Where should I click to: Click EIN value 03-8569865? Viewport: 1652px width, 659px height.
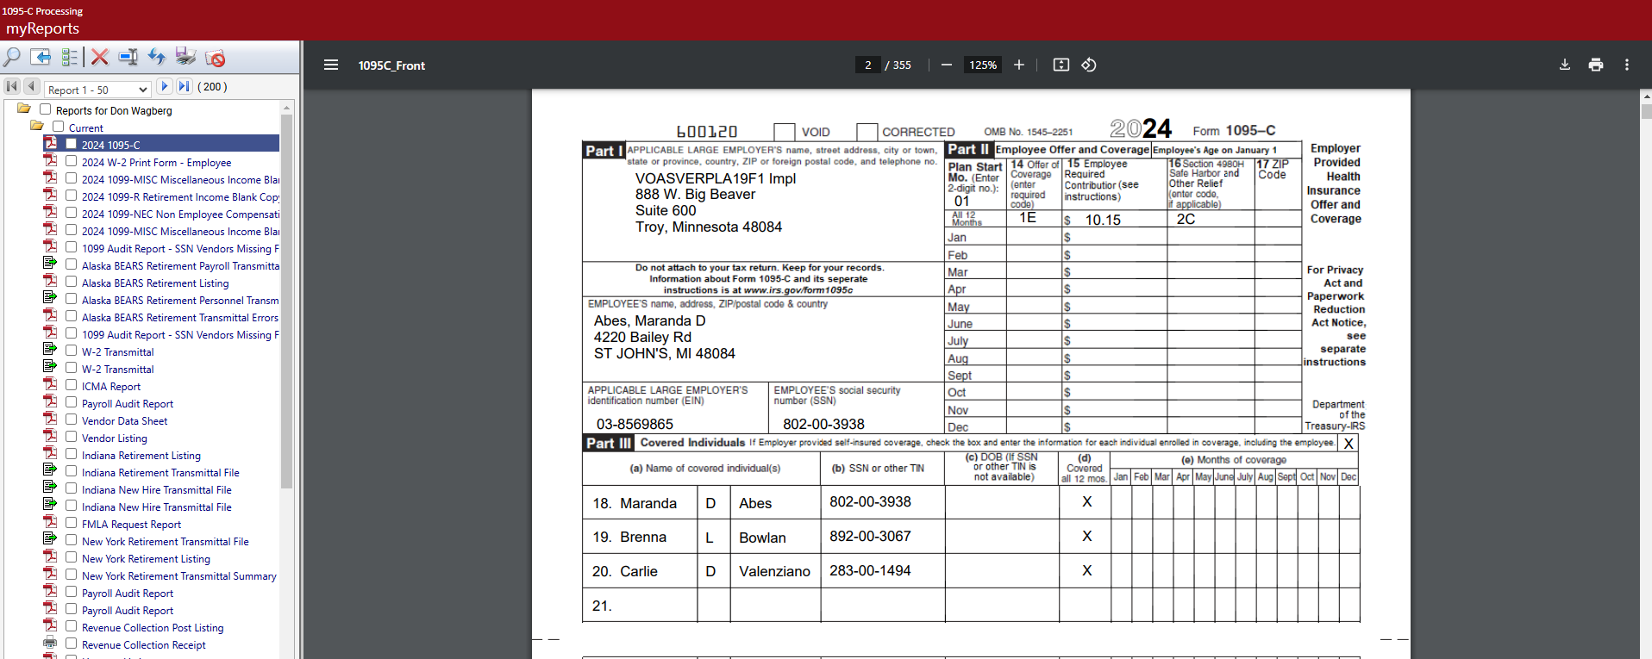635,424
